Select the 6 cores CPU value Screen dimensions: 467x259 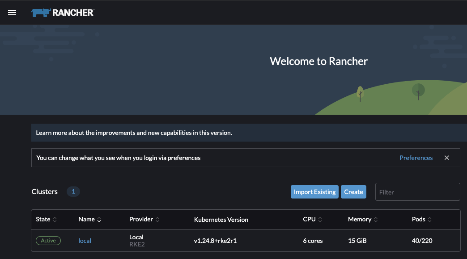pos(313,241)
